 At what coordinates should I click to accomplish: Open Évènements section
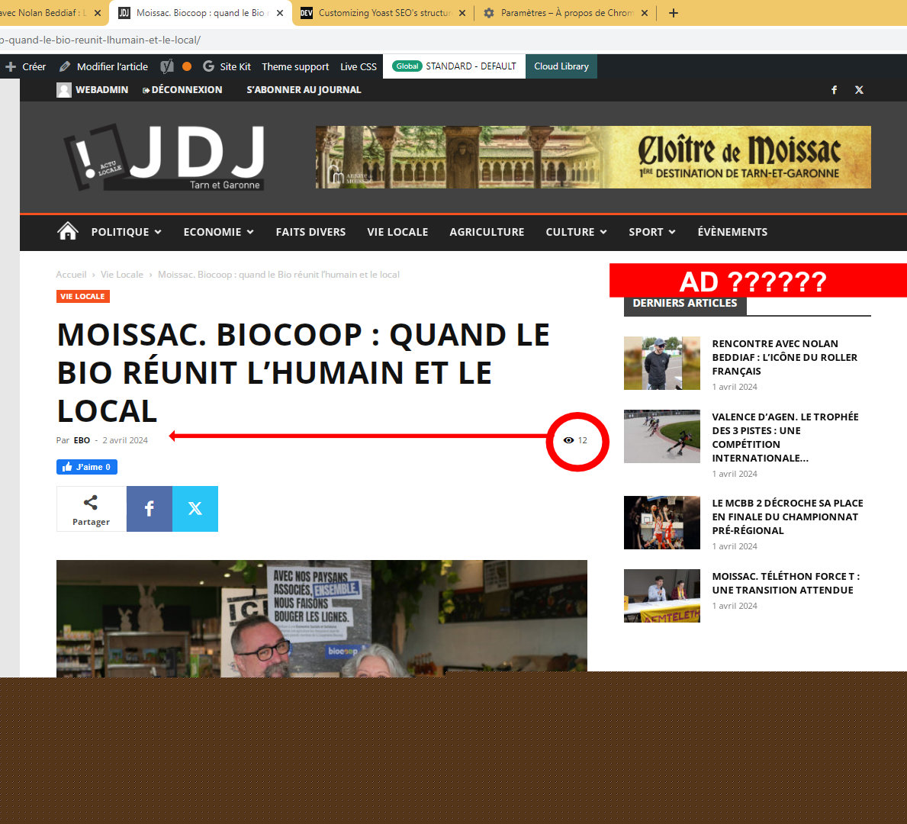[x=732, y=232]
